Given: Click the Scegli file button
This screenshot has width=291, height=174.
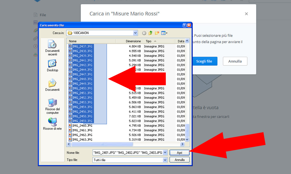Looking at the screenshot, I should (204, 61).
